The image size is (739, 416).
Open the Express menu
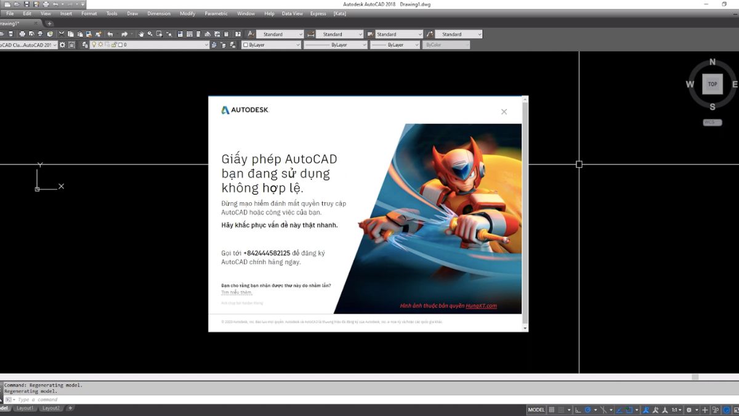(x=318, y=14)
